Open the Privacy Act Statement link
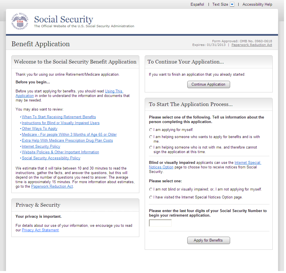Image resolution: width=286 pixels, height=273 pixels. point(40,230)
